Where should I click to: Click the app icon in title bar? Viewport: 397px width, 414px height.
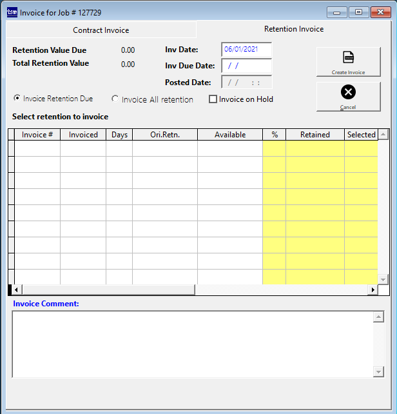click(x=12, y=12)
